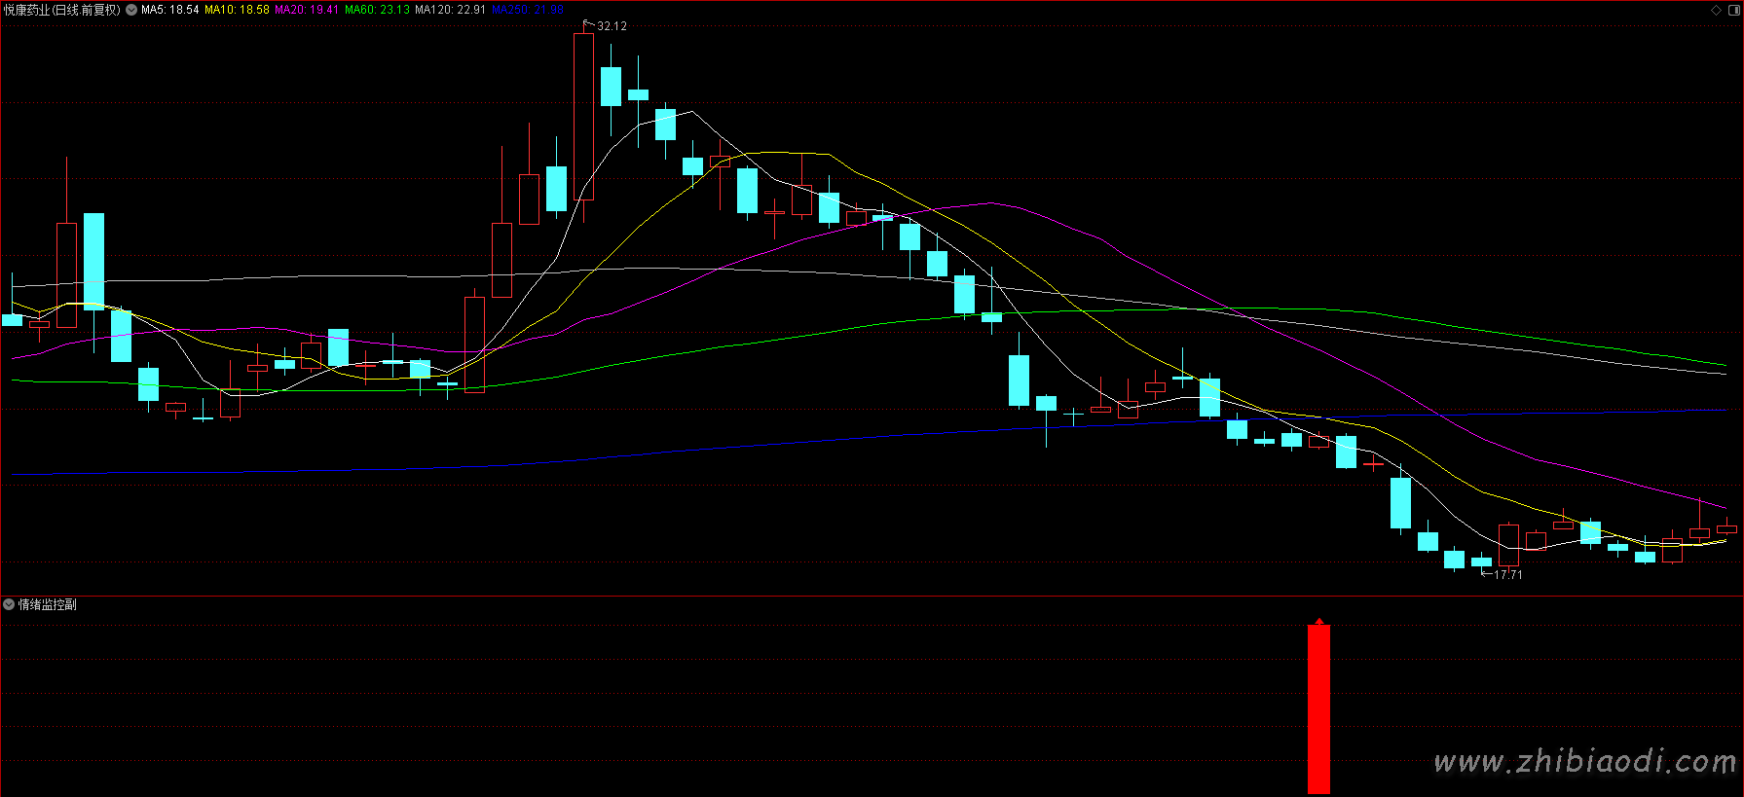
Task: Click the divider between main chart and indicator
Action: click(872, 596)
